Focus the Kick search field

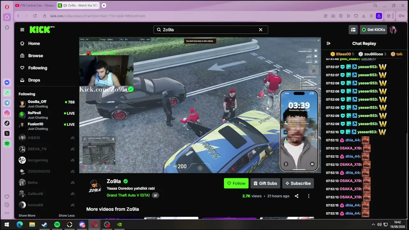[211, 30]
